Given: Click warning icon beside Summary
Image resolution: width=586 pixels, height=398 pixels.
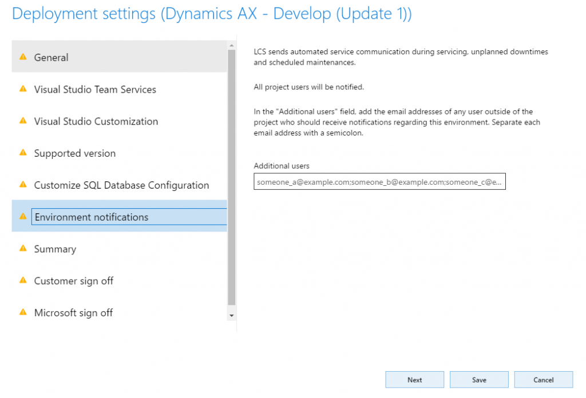Looking at the screenshot, I should click(23, 248).
